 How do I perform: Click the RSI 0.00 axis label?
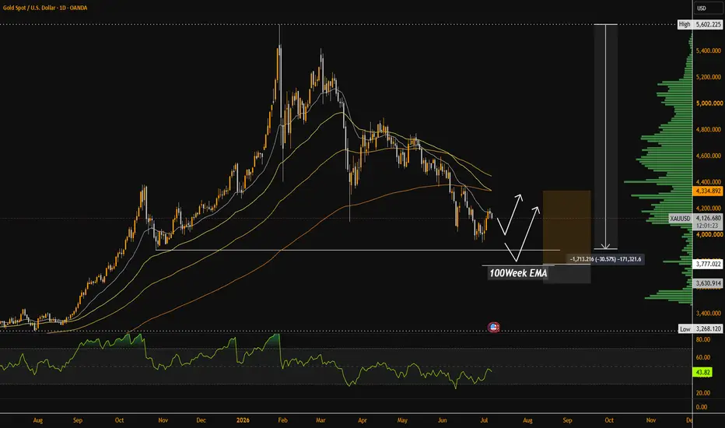pyautogui.click(x=702, y=407)
